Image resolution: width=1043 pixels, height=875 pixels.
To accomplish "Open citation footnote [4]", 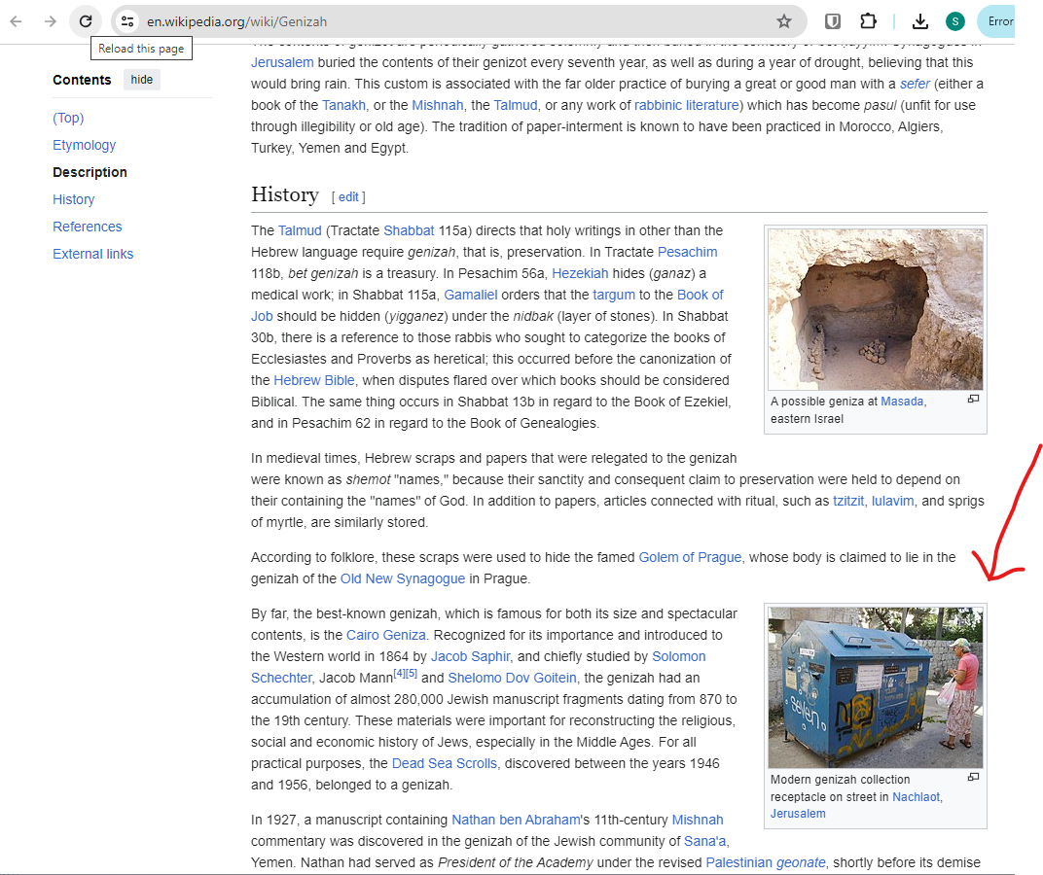I will pos(400,674).
